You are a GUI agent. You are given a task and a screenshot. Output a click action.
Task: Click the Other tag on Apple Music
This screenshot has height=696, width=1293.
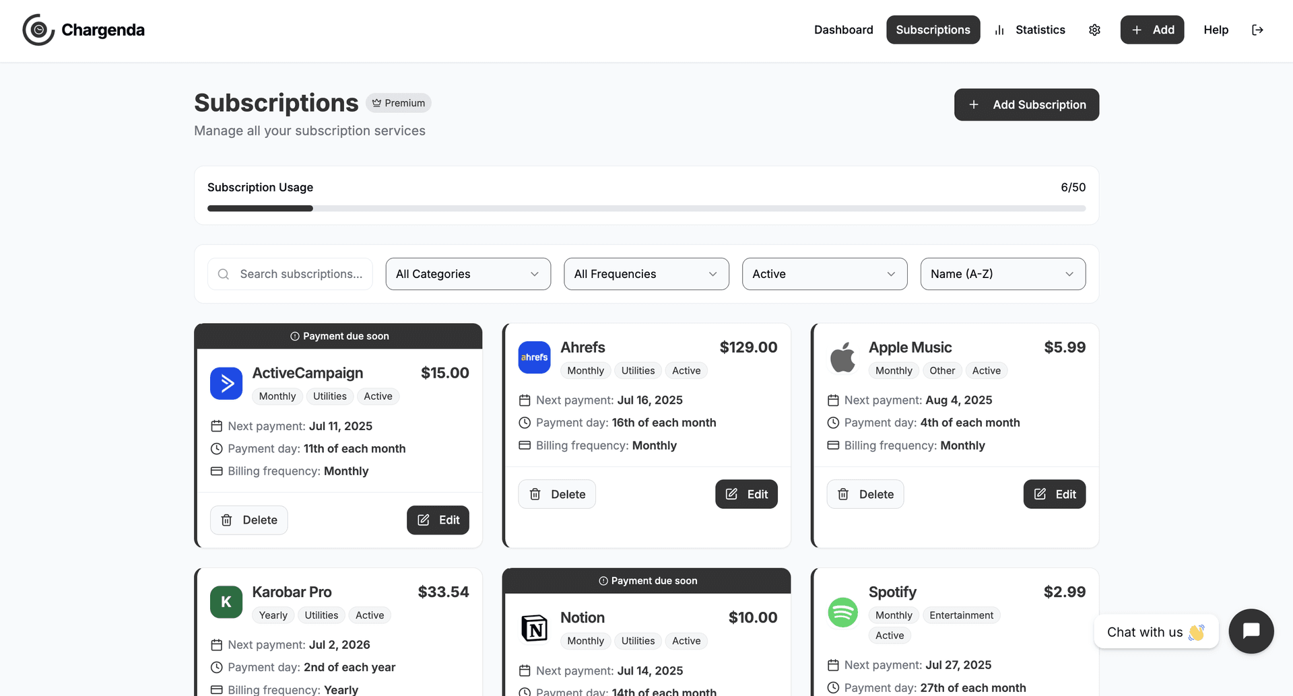(x=942, y=371)
